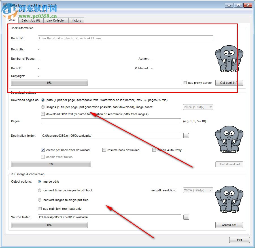Switch to the History tab
The width and height of the screenshot is (255, 248).
click(x=76, y=20)
